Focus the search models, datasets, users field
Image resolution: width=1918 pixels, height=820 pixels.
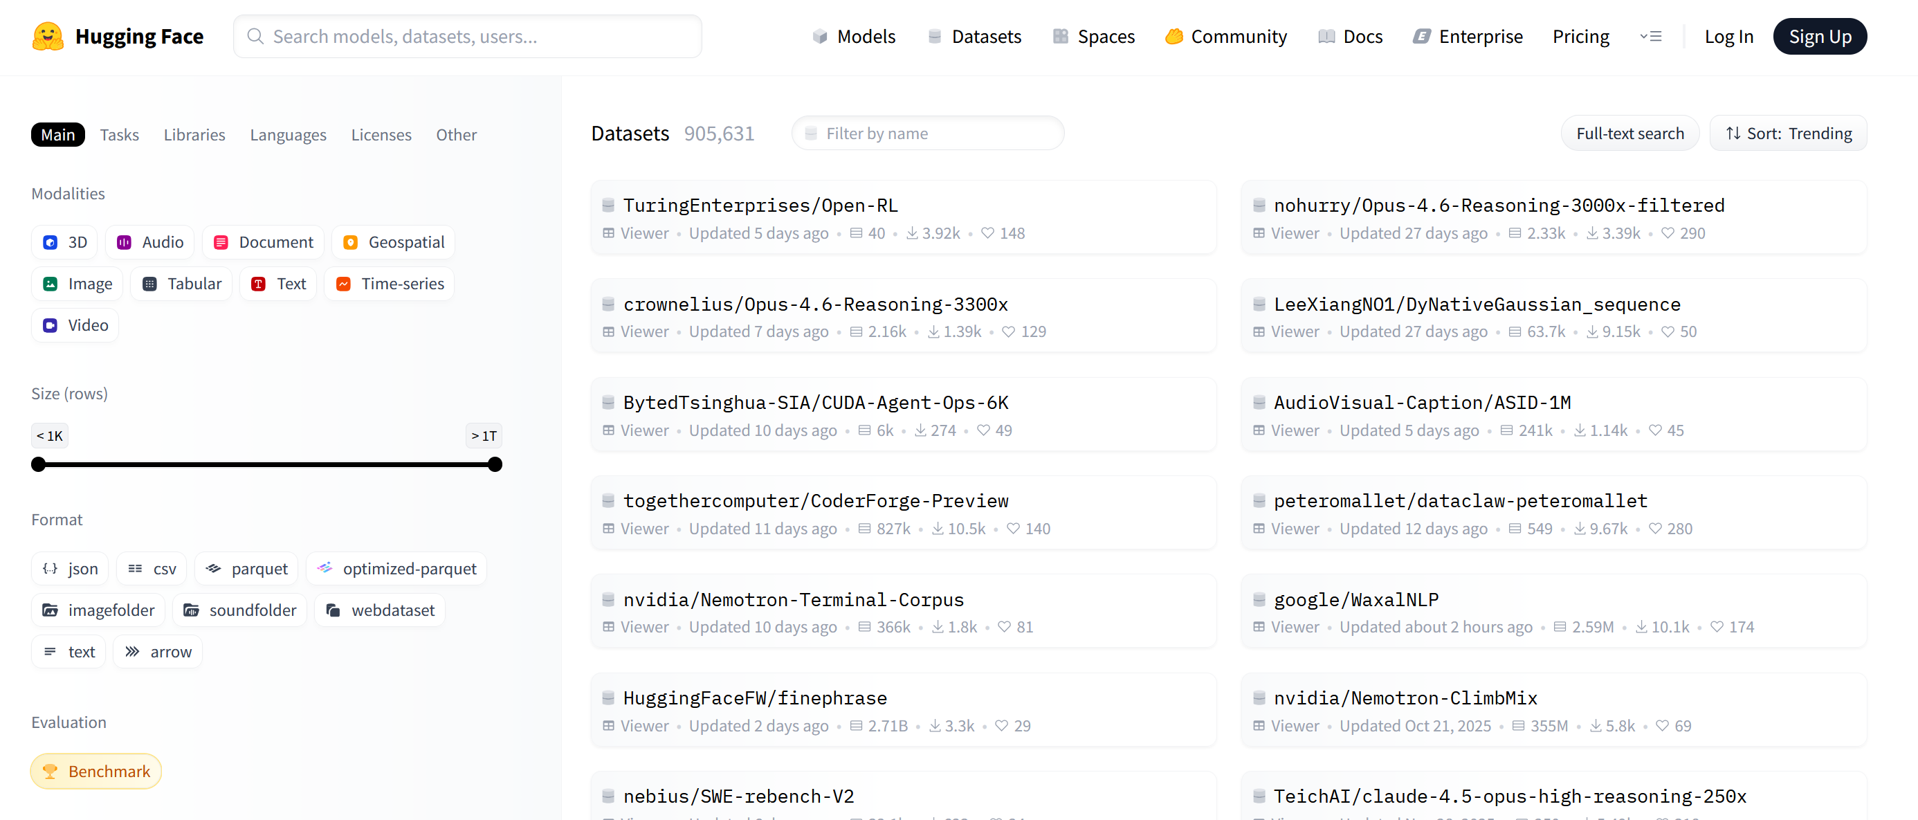(x=468, y=37)
